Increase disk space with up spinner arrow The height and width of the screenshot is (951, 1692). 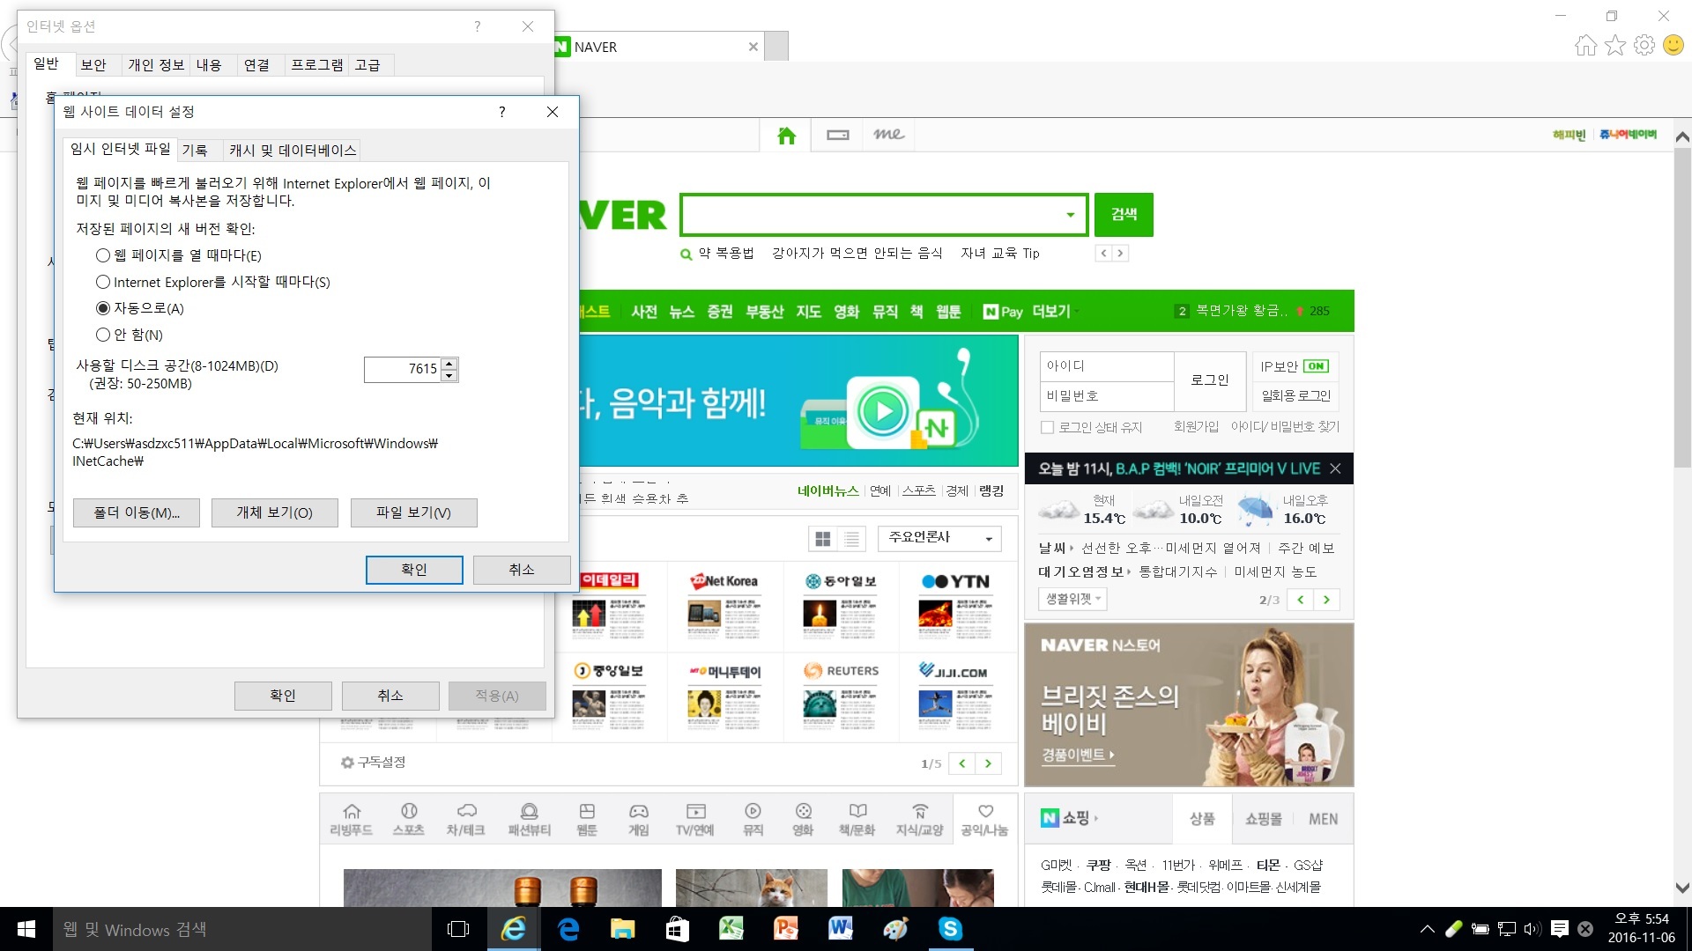(x=449, y=363)
